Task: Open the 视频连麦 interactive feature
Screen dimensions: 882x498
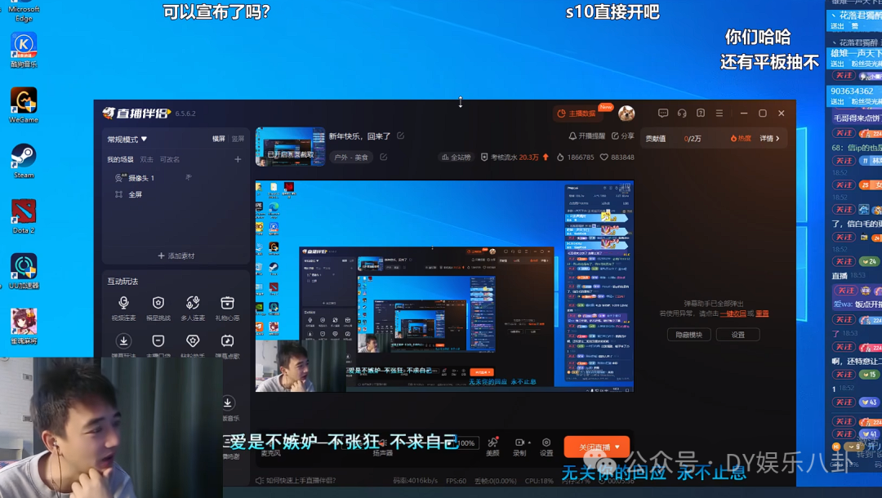Action: click(x=124, y=308)
